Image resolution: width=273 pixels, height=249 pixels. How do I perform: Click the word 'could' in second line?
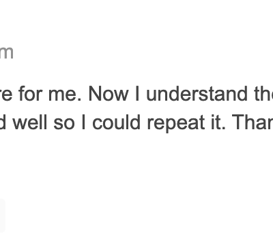[116, 122]
